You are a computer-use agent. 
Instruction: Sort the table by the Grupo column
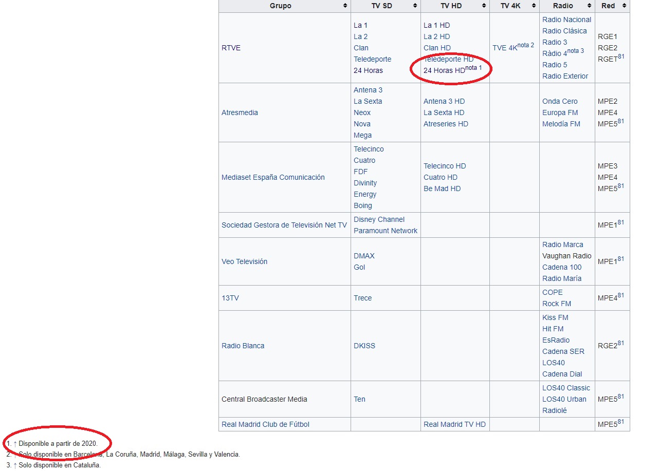(x=345, y=6)
